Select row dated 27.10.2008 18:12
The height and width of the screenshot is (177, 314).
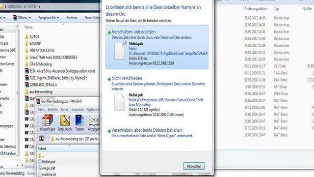click(279, 128)
